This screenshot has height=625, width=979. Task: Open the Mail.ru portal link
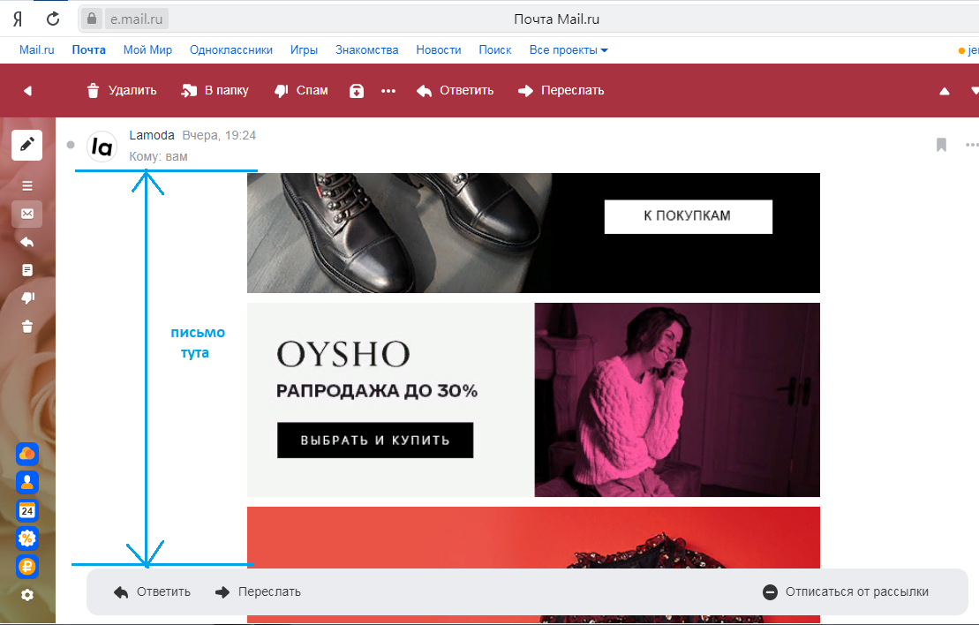pos(37,50)
